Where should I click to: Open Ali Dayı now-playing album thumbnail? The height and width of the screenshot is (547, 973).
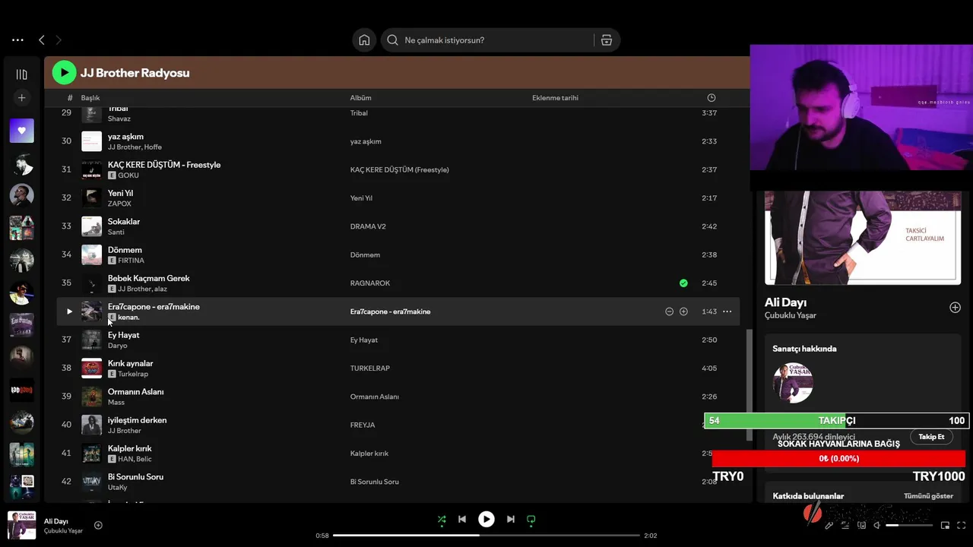[21, 525]
